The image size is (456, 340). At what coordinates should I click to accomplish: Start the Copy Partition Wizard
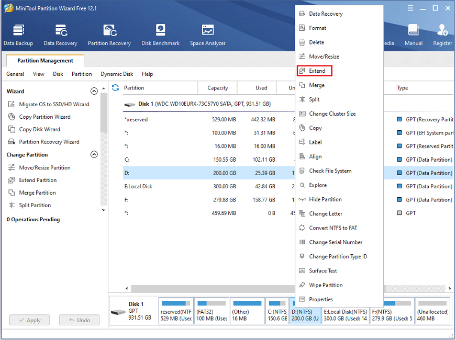(39, 117)
